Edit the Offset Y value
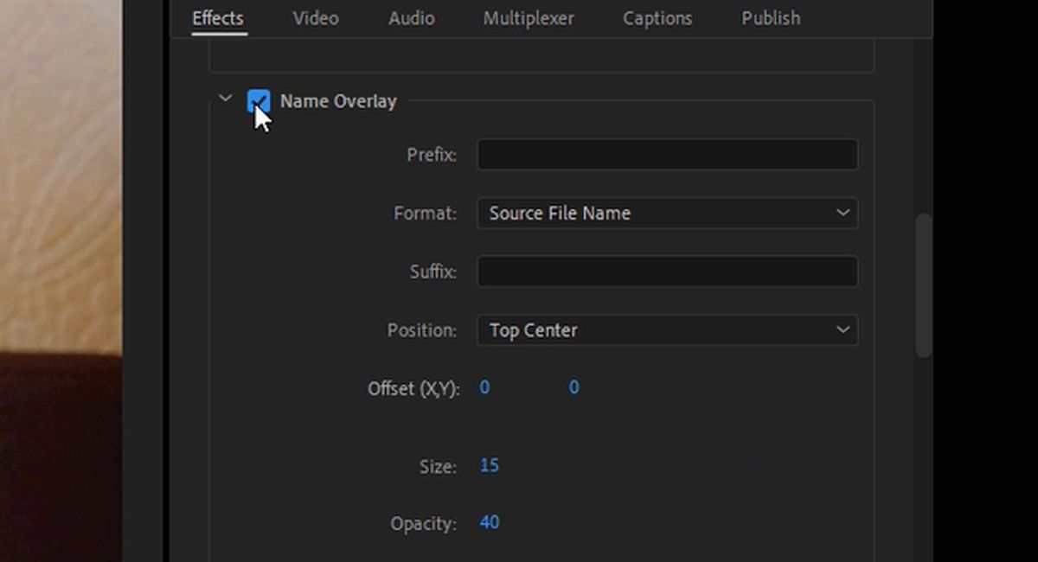Screen dimensions: 1038x562 573,387
